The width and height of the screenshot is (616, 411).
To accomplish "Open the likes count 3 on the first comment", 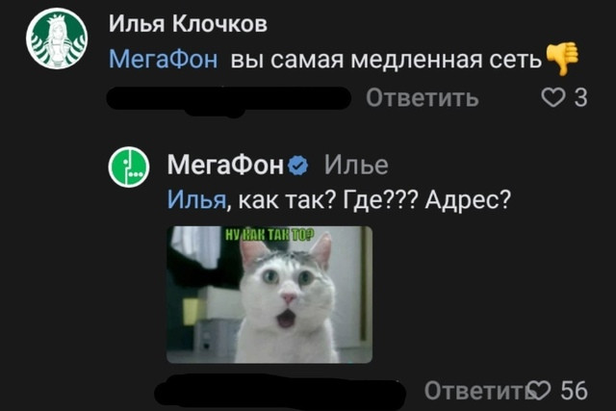I will [581, 97].
